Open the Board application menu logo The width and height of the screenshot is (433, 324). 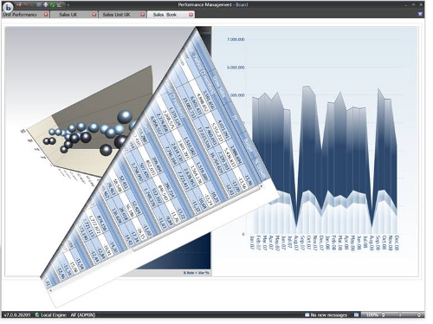pos(8,7)
